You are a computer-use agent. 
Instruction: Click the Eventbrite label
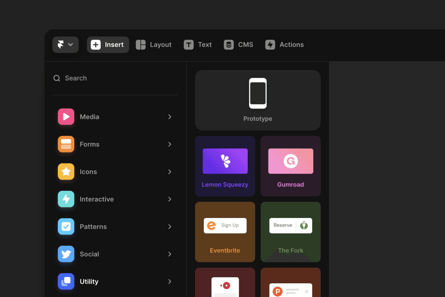pos(225,250)
